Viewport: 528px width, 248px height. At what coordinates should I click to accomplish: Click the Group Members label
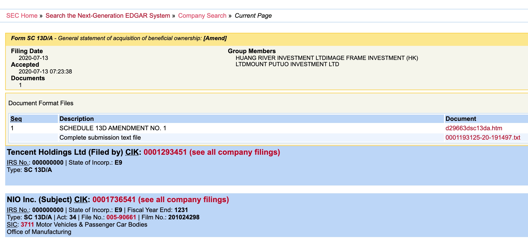coord(252,51)
